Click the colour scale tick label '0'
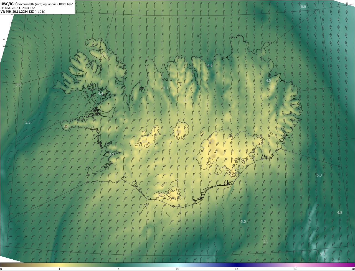This screenshot has height=271, width=355. [1, 269]
